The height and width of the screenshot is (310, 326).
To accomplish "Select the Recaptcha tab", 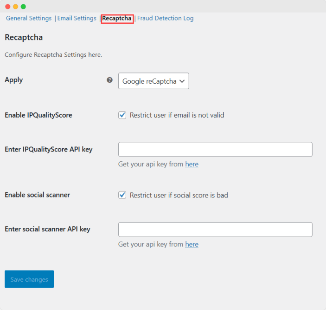I will 117,19.
